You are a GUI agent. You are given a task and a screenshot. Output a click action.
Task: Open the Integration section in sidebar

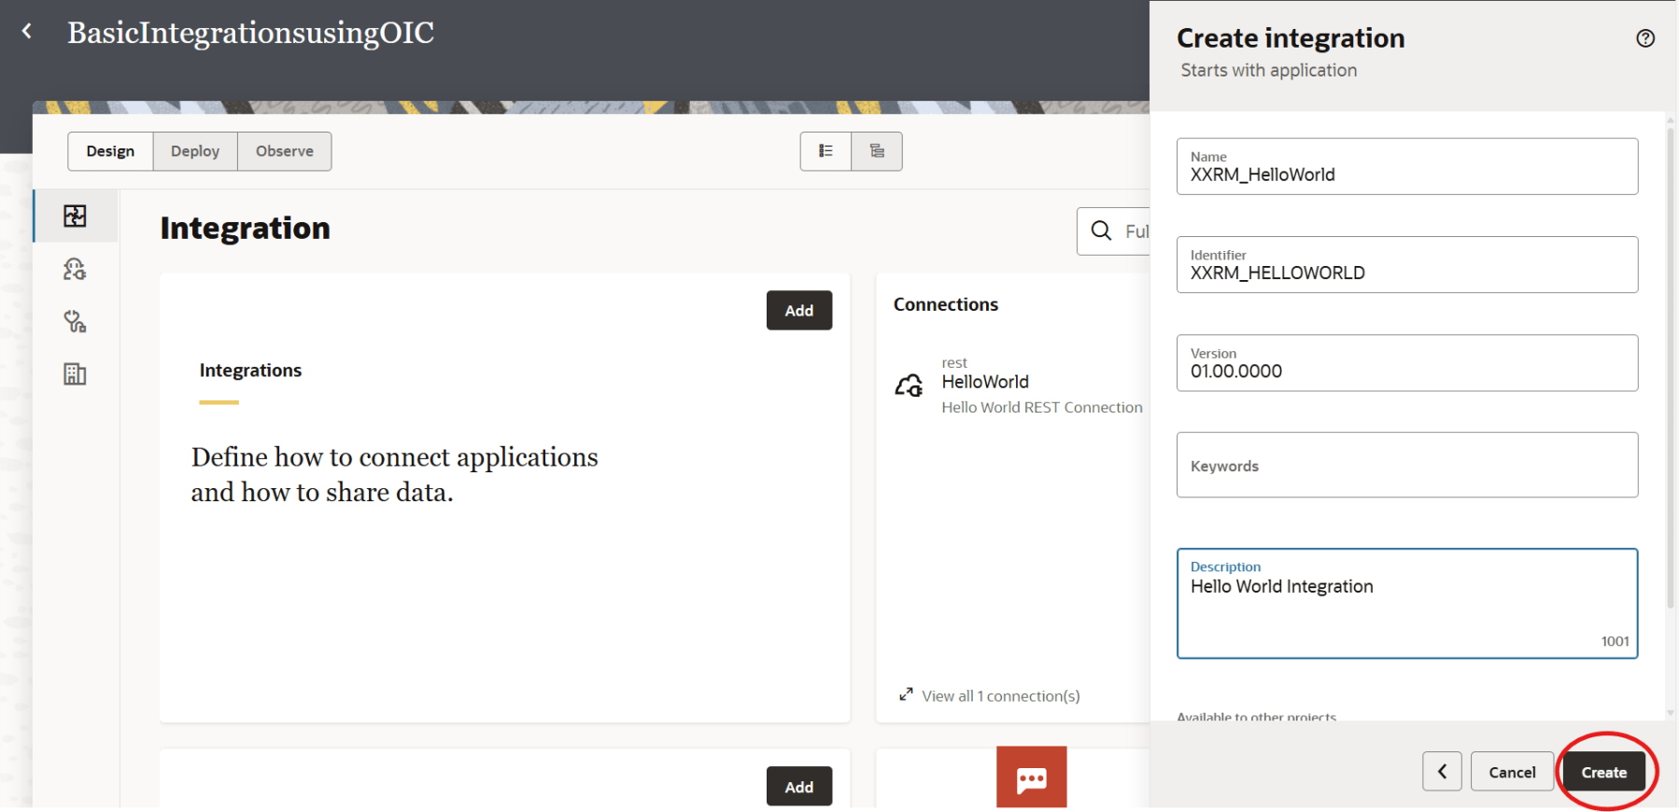[75, 217]
